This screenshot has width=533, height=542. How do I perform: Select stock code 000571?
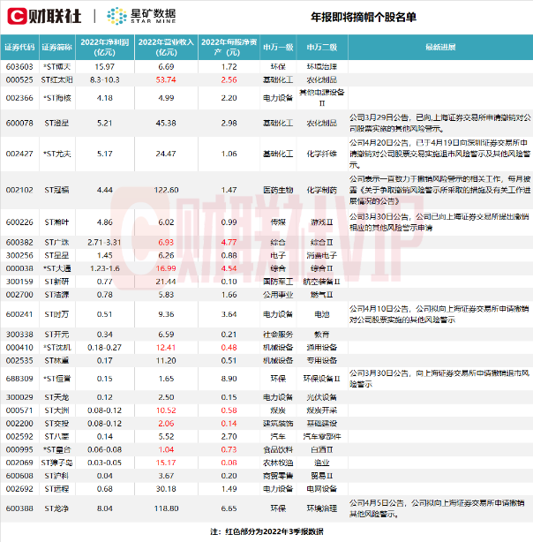pyautogui.click(x=19, y=410)
